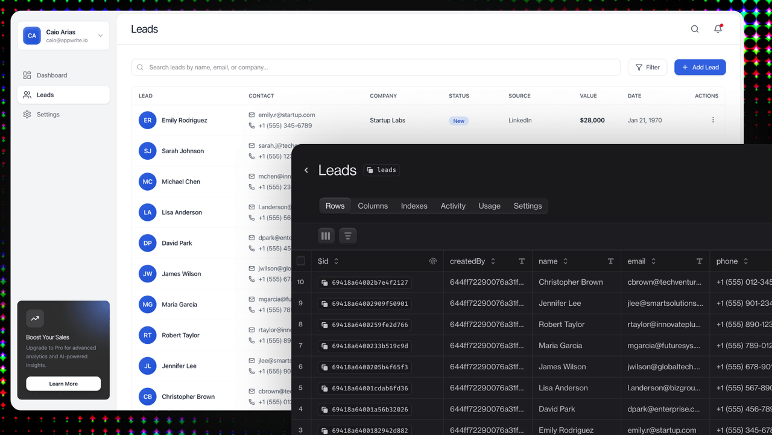Click the search magnifier icon in header
The image size is (772, 435).
(695, 29)
